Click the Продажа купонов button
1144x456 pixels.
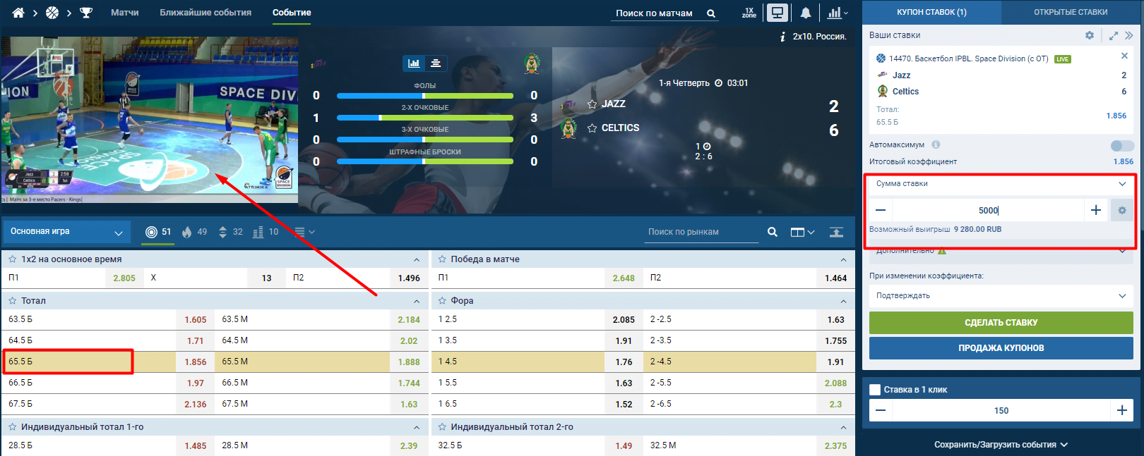(x=1001, y=348)
